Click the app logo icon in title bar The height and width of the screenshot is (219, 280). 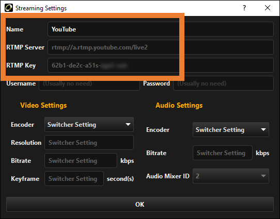(x=9, y=8)
